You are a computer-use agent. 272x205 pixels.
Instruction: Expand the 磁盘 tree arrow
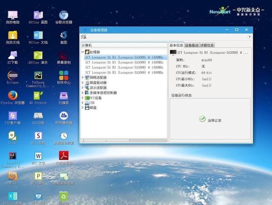pos(82,108)
